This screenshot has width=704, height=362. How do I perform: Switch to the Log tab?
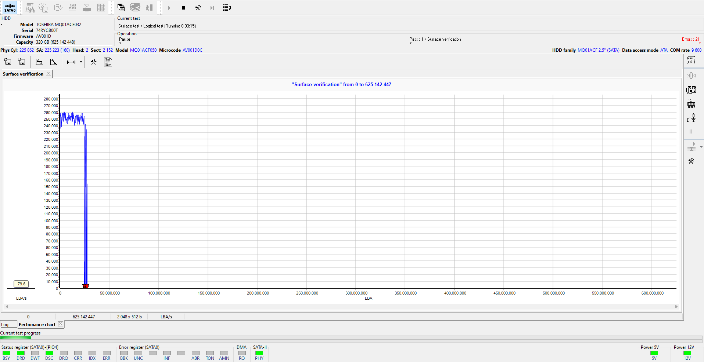[5, 325]
